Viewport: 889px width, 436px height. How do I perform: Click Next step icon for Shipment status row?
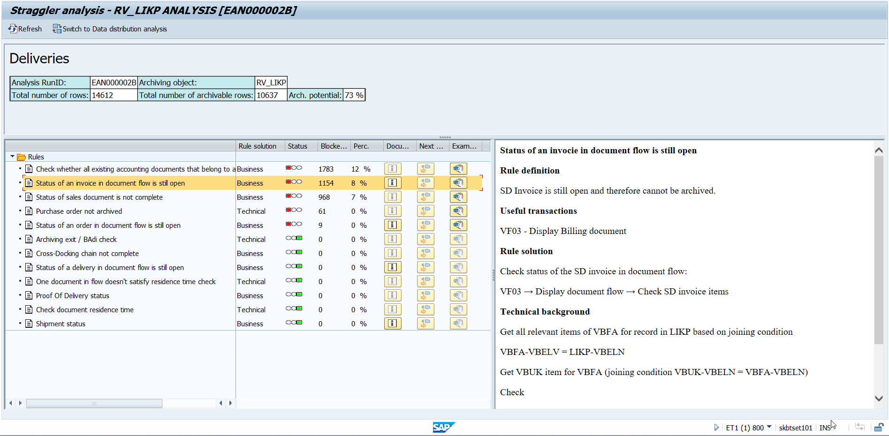(426, 323)
